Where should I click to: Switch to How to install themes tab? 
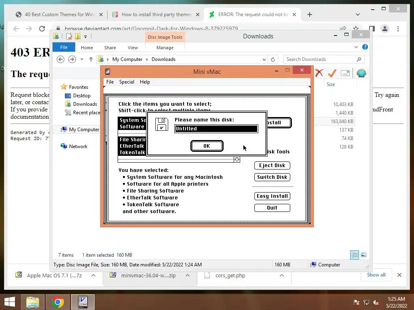coord(156,15)
